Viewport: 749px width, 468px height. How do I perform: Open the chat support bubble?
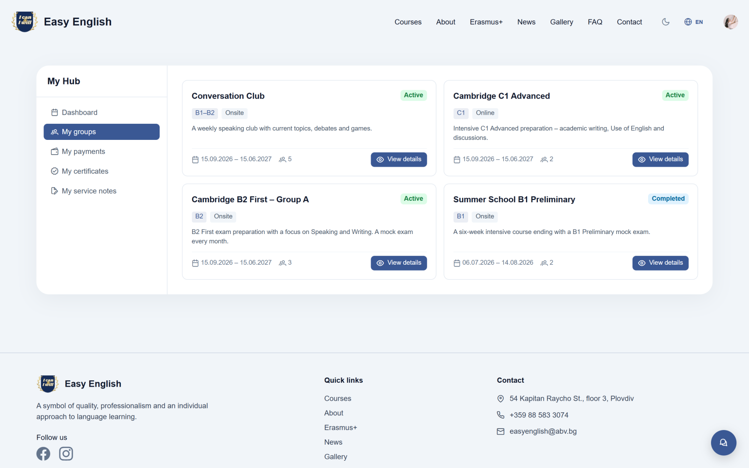724,443
